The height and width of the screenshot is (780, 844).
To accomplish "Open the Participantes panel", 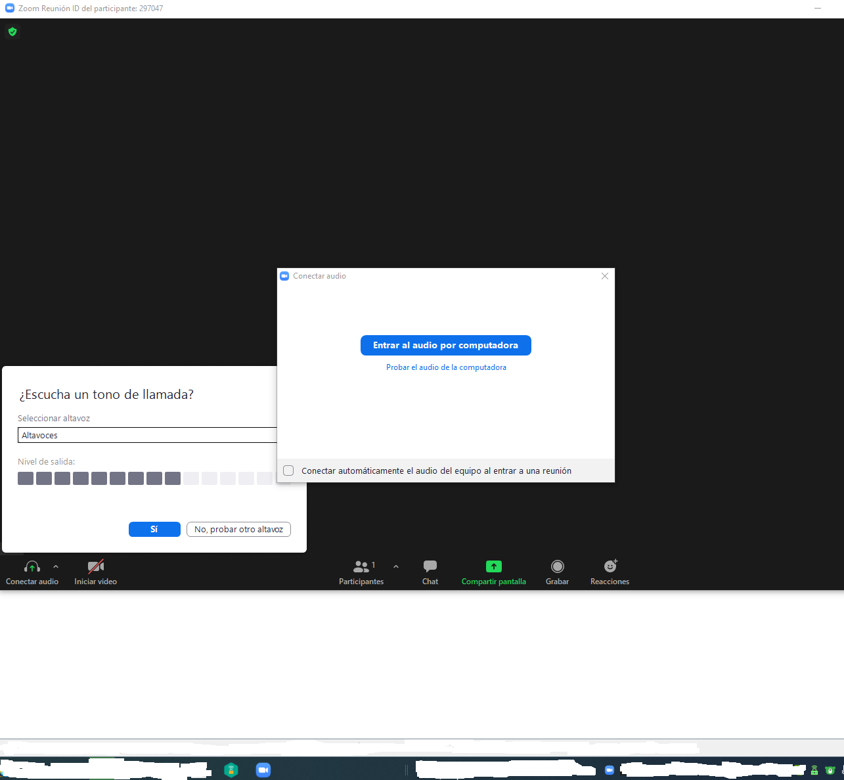I will click(x=361, y=572).
